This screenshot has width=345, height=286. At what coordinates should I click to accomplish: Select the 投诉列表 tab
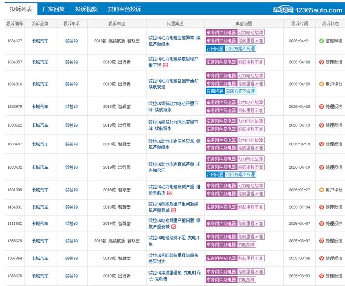(x=21, y=9)
